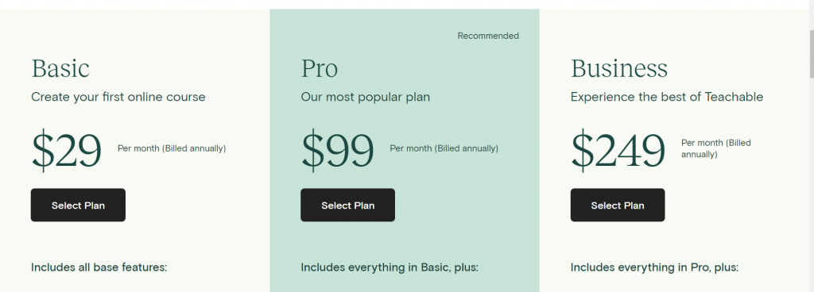Click the $29 price text

pyautogui.click(x=67, y=150)
